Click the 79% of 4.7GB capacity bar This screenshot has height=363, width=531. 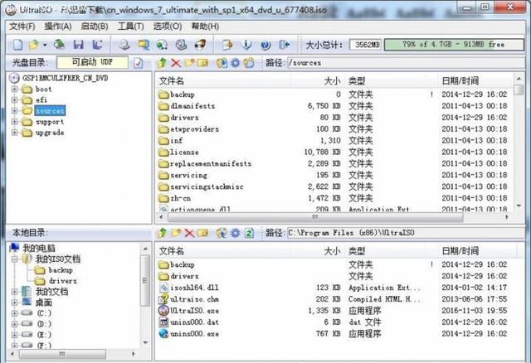454,44
